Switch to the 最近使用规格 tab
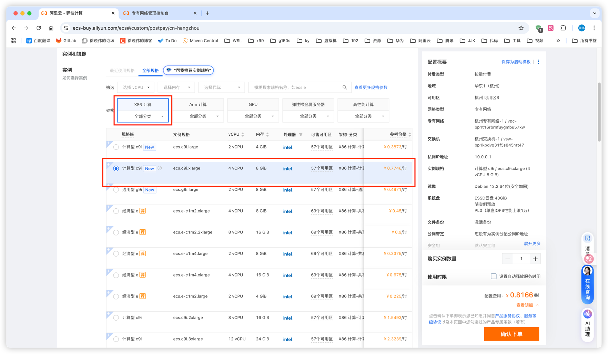The height and width of the screenshot is (354, 608). click(122, 71)
